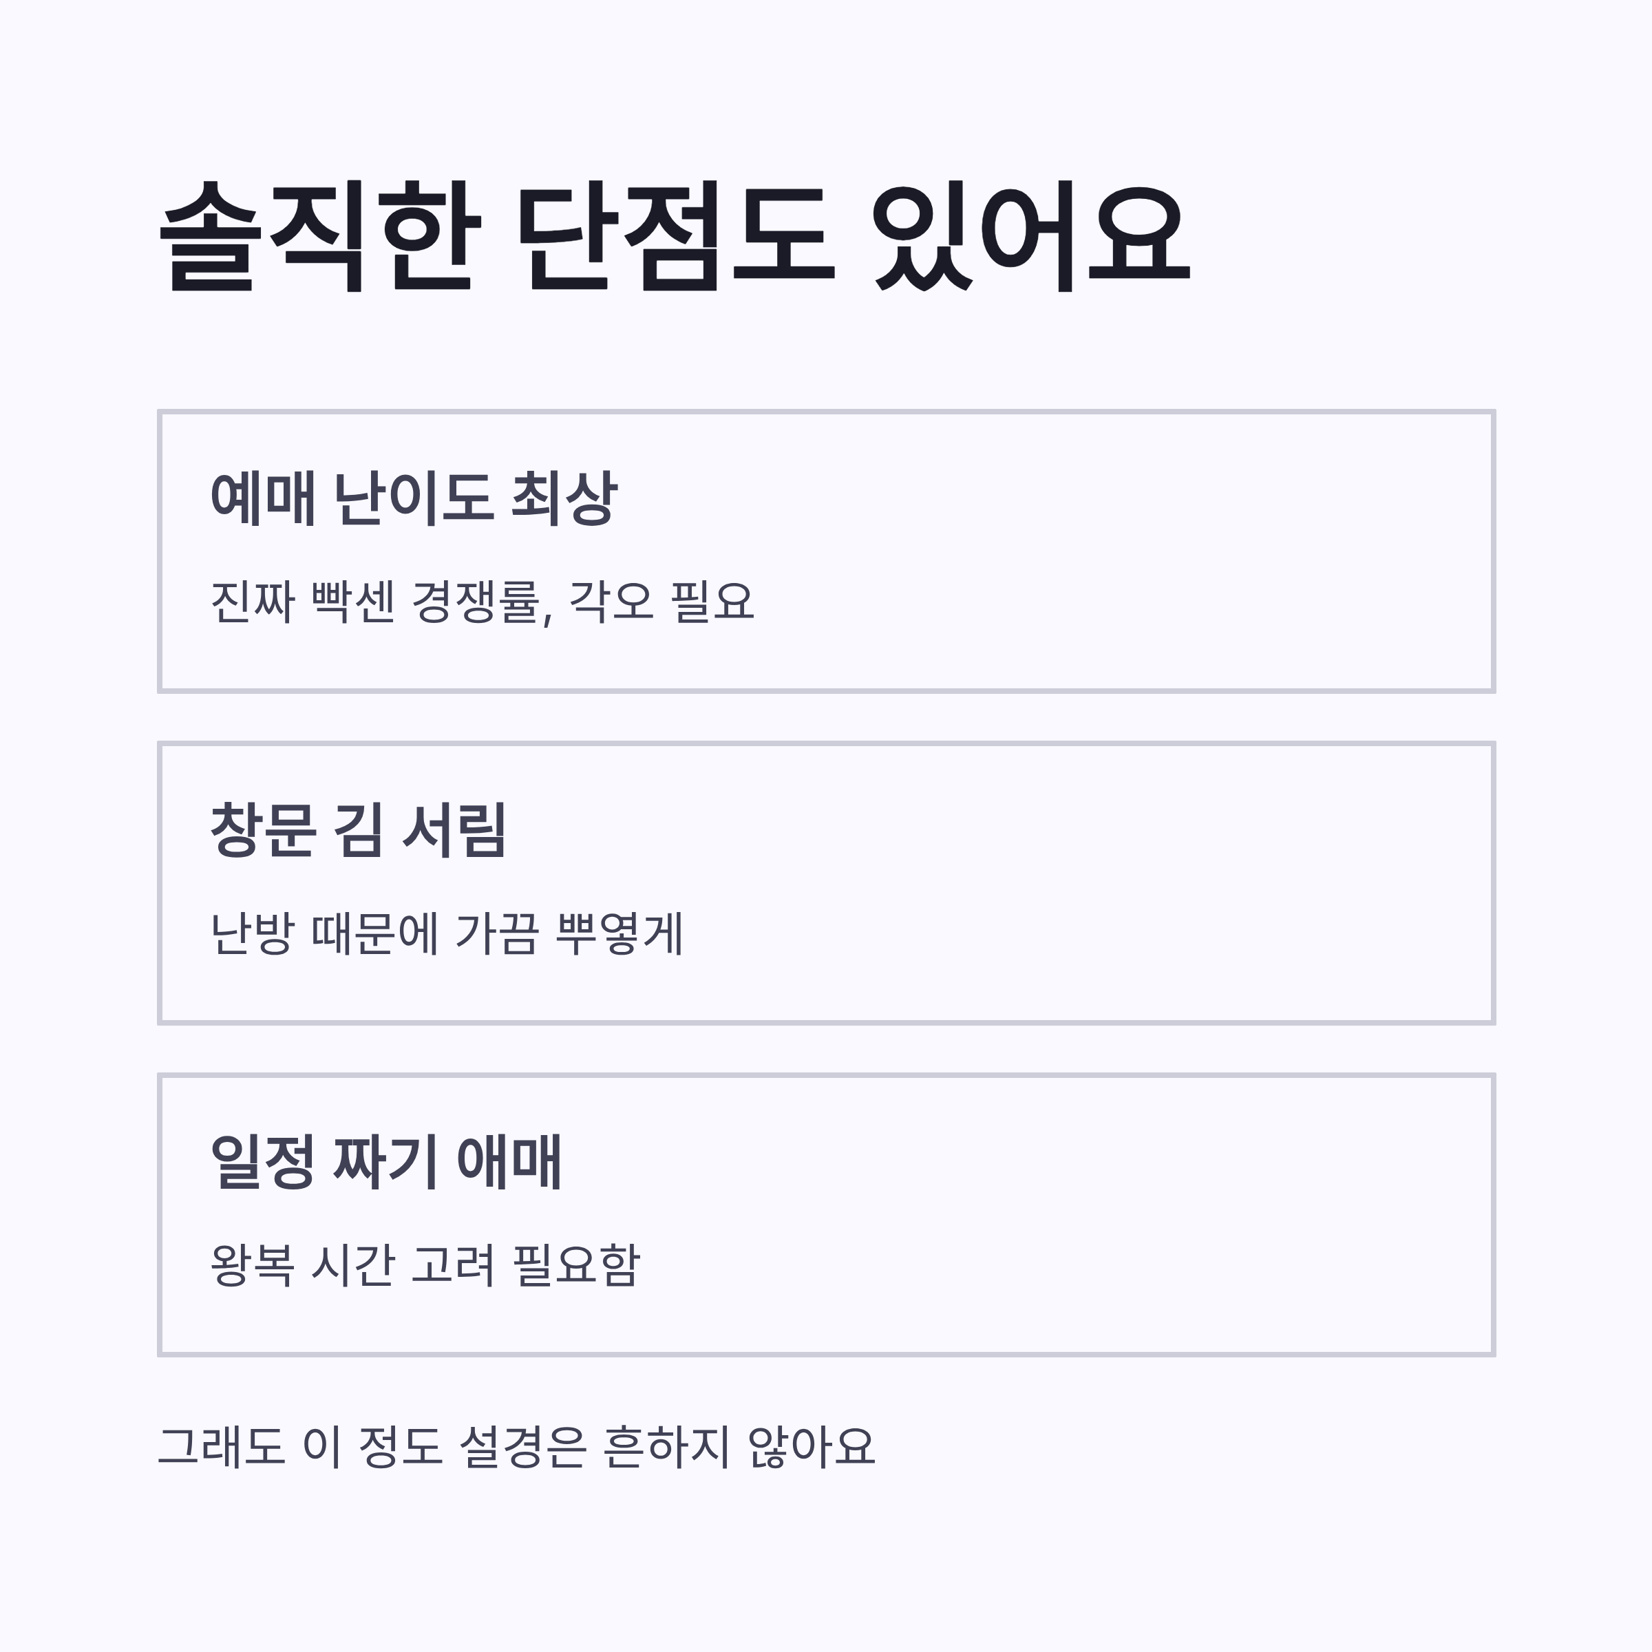Click the word 난방 in second card description
Image resolution: width=1652 pixels, height=1652 pixels.
pos(252,934)
